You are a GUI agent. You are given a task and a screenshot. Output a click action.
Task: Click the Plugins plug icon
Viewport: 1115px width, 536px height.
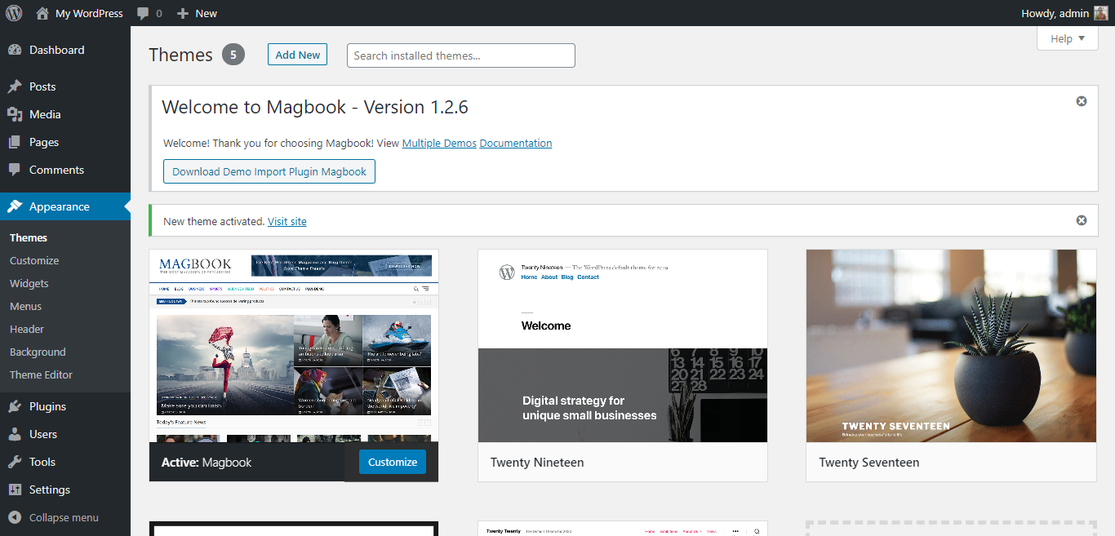coord(15,406)
